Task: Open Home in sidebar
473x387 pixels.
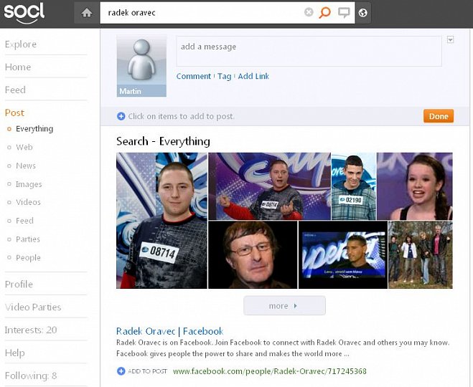Action: coord(18,67)
